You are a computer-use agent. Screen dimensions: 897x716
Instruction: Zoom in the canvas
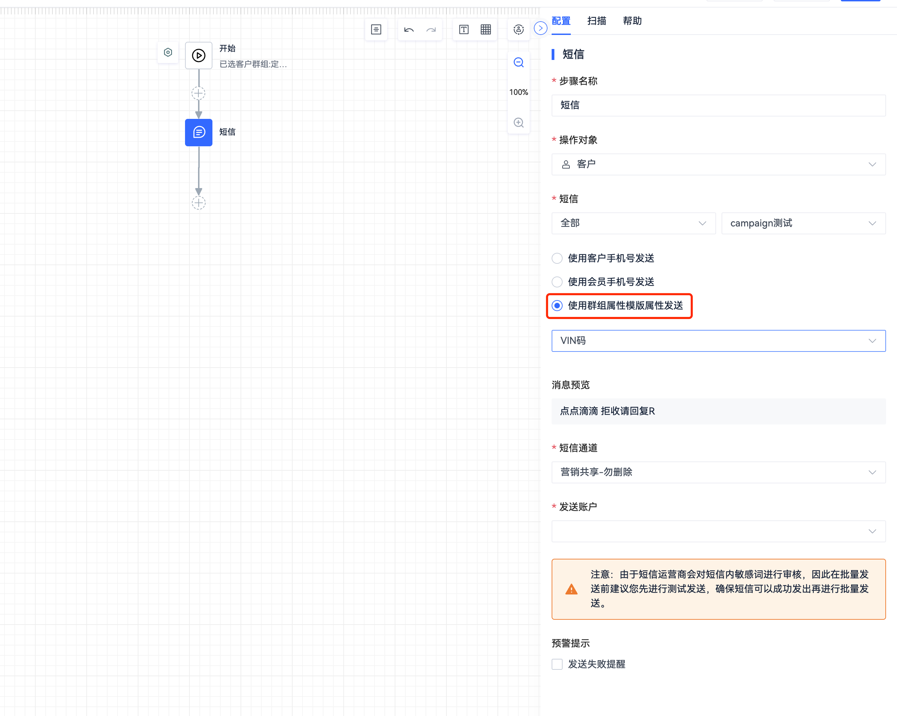518,123
